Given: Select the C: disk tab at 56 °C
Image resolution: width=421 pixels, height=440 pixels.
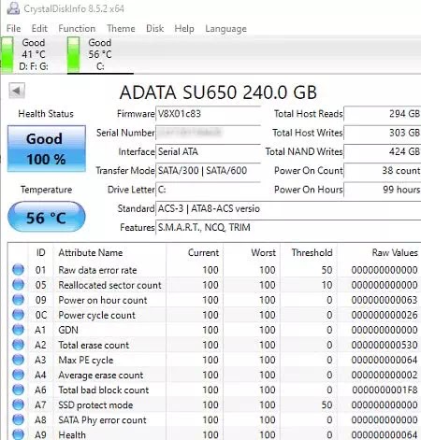Looking at the screenshot, I should pos(100,55).
